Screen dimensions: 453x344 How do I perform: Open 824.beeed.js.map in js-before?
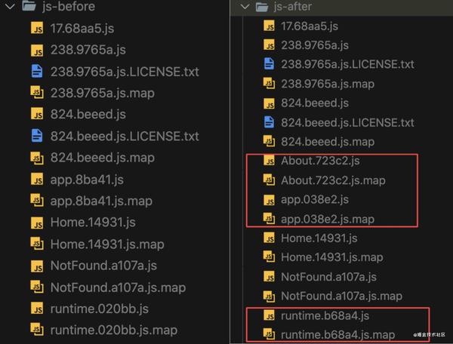click(x=103, y=158)
